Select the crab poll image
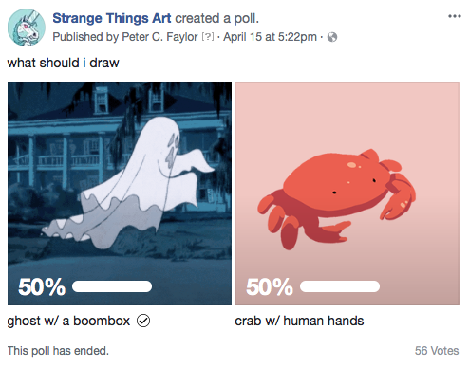The height and width of the screenshot is (368, 469). [x=347, y=193]
